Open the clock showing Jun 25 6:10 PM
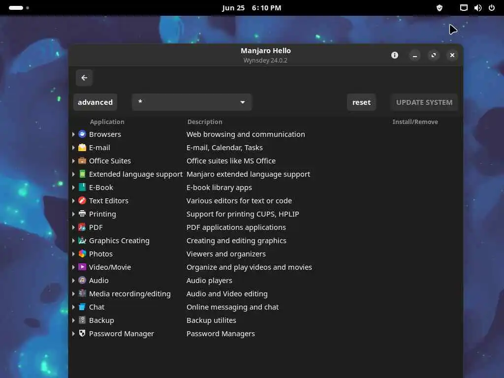 (252, 8)
